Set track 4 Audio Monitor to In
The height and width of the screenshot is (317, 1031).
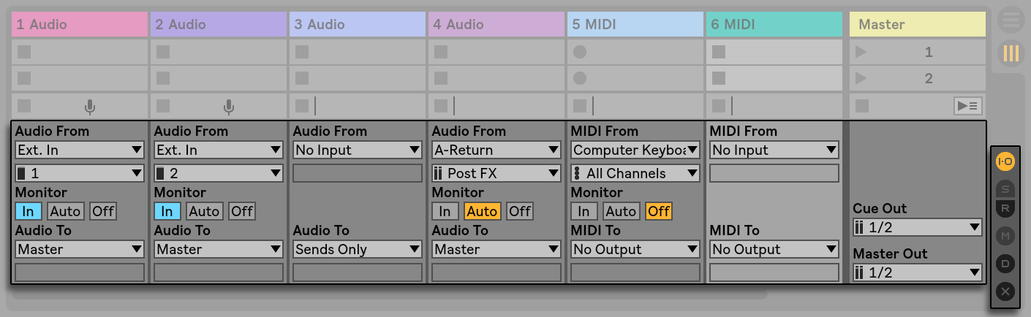coord(445,211)
